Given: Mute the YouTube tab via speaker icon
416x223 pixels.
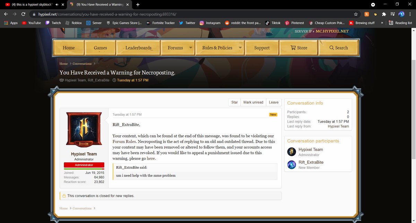Looking at the screenshot, I should (x=57, y=5).
